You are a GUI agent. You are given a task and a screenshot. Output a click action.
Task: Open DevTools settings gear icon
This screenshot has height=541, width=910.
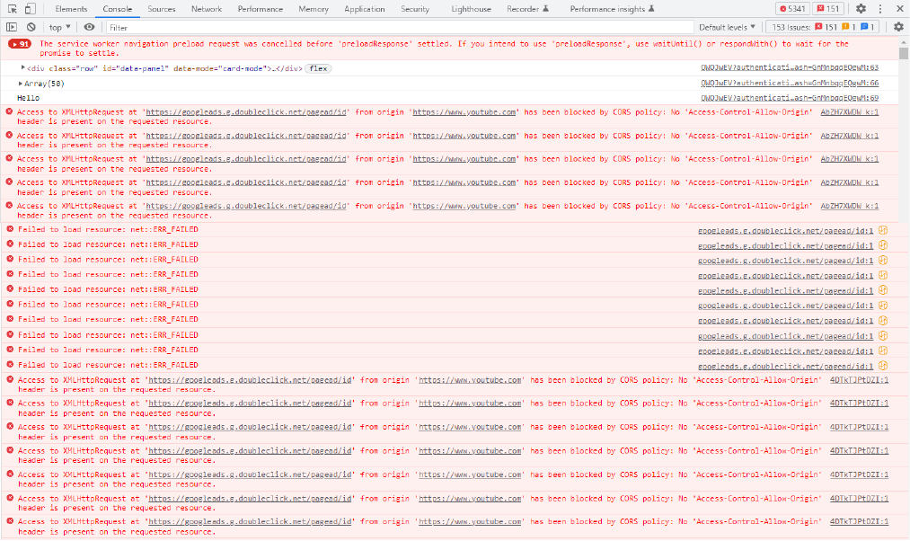[861, 9]
